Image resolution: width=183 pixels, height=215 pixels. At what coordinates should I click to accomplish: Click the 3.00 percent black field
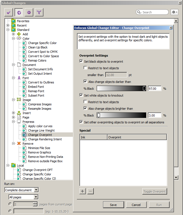pos(155,115)
